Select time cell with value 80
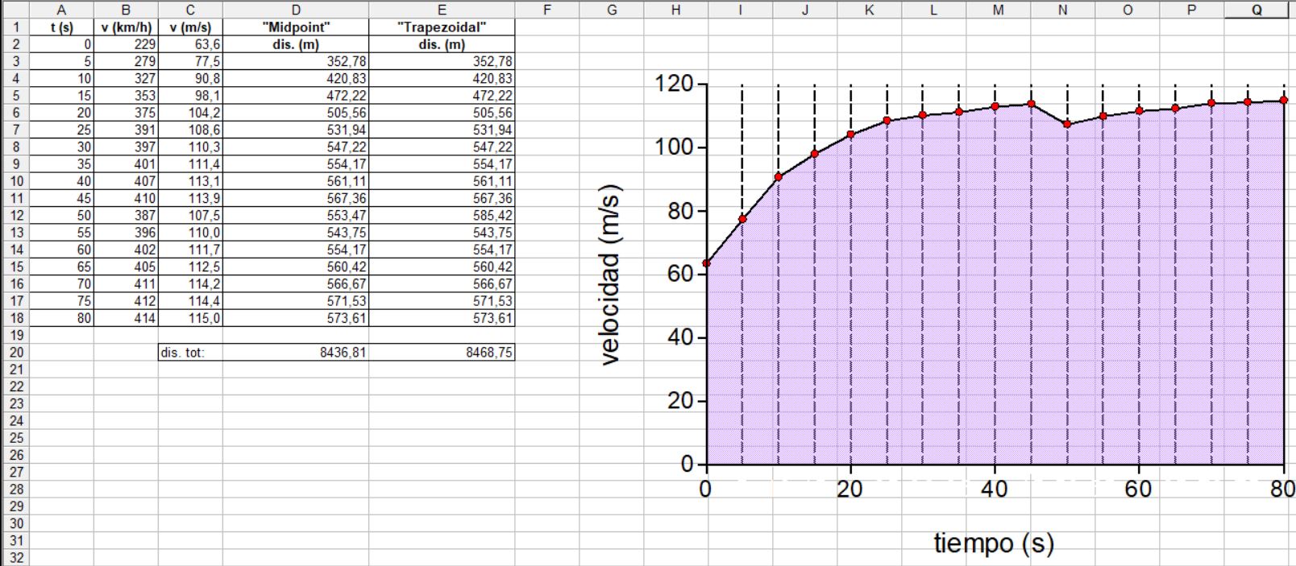The height and width of the screenshot is (566, 1296). [61, 318]
